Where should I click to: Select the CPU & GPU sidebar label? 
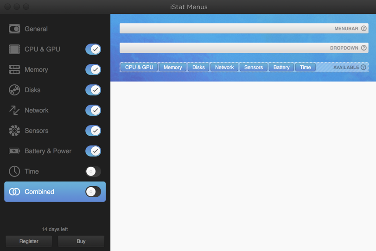(x=43, y=49)
